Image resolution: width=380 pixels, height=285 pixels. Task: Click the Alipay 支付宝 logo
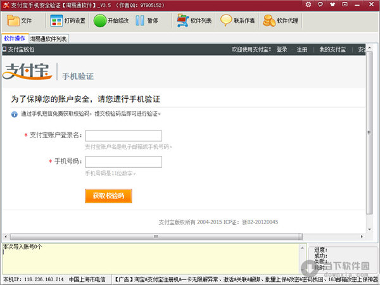(x=27, y=71)
